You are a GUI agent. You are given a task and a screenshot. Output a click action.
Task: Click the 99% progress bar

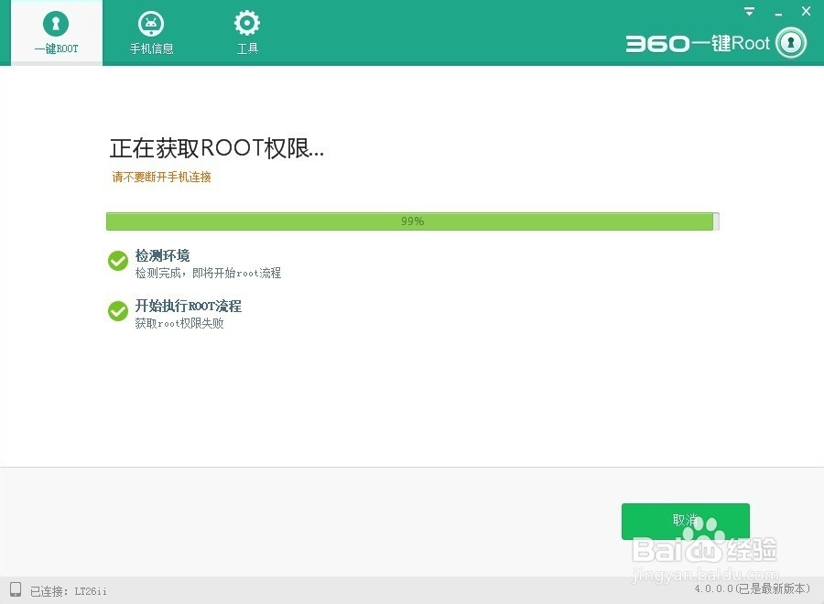(x=413, y=221)
